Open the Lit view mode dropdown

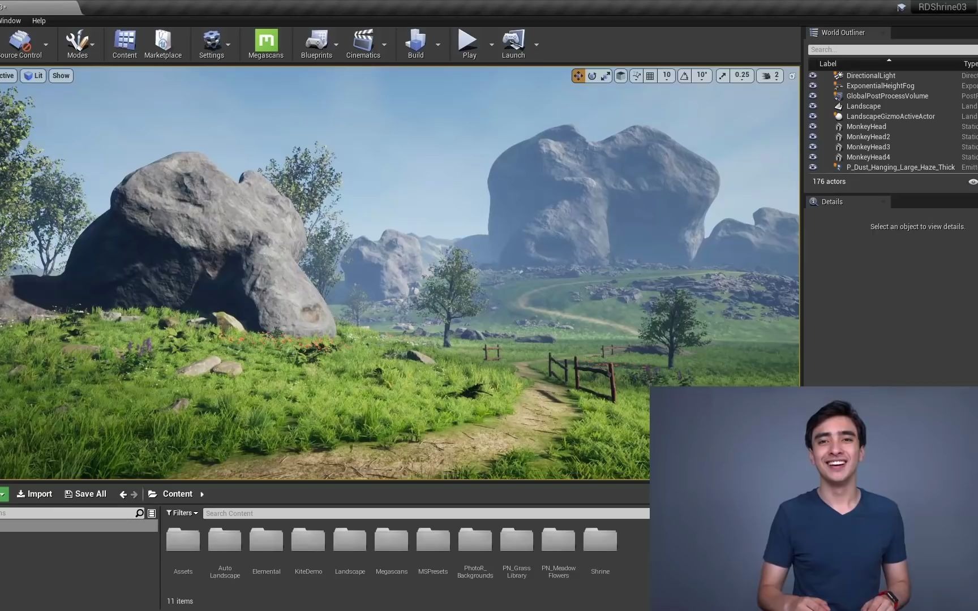tap(33, 75)
